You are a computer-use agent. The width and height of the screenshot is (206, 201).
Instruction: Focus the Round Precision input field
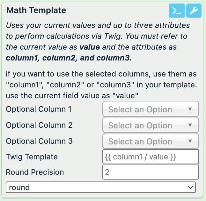click(151, 172)
